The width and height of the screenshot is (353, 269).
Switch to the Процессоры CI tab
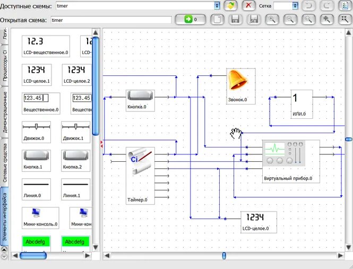pos(4,66)
